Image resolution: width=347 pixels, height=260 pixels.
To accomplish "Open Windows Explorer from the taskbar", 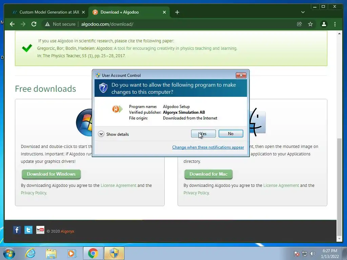I will 51,253.
